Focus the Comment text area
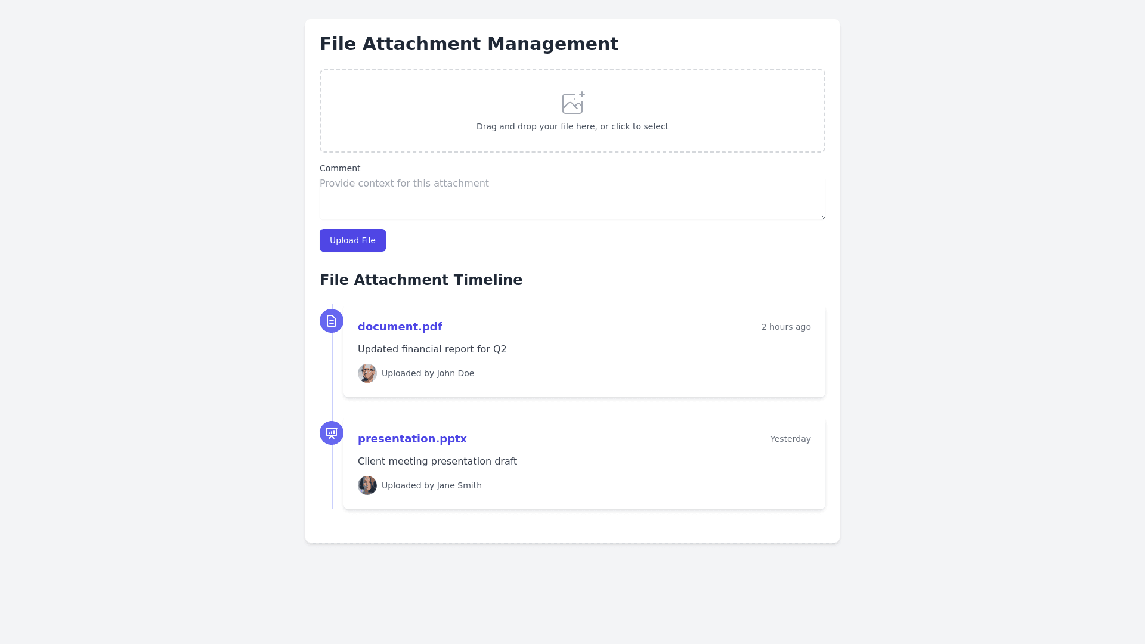 pos(571,198)
